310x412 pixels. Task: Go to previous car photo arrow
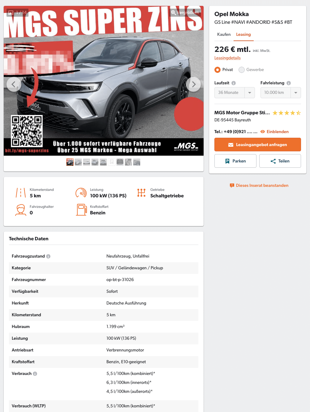pos(14,84)
